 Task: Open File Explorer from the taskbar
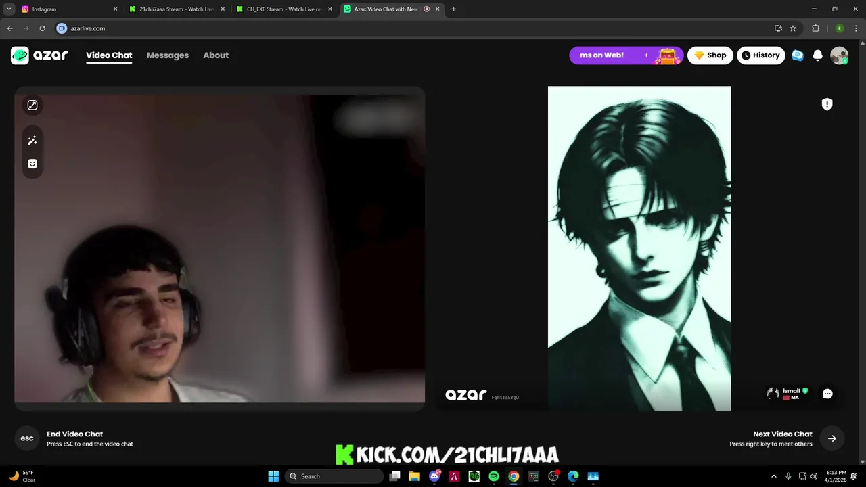pyautogui.click(x=415, y=476)
